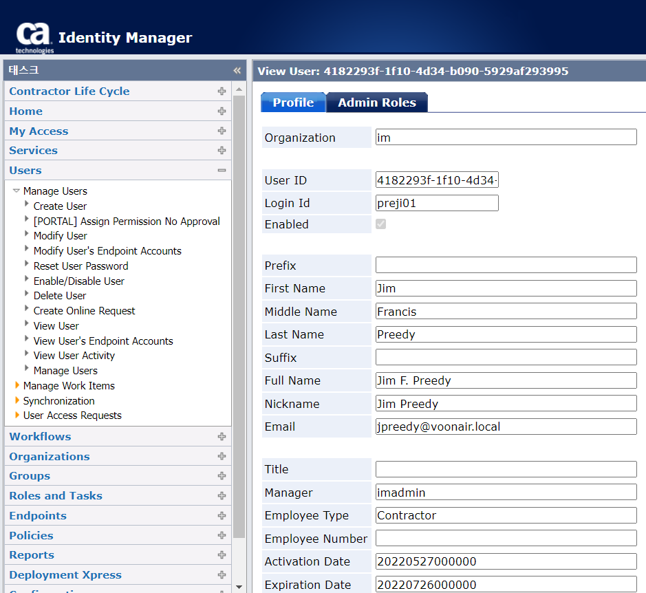Collapse the Manage Users tree node arrow
The width and height of the screenshot is (646, 593).
tap(17, 191)
